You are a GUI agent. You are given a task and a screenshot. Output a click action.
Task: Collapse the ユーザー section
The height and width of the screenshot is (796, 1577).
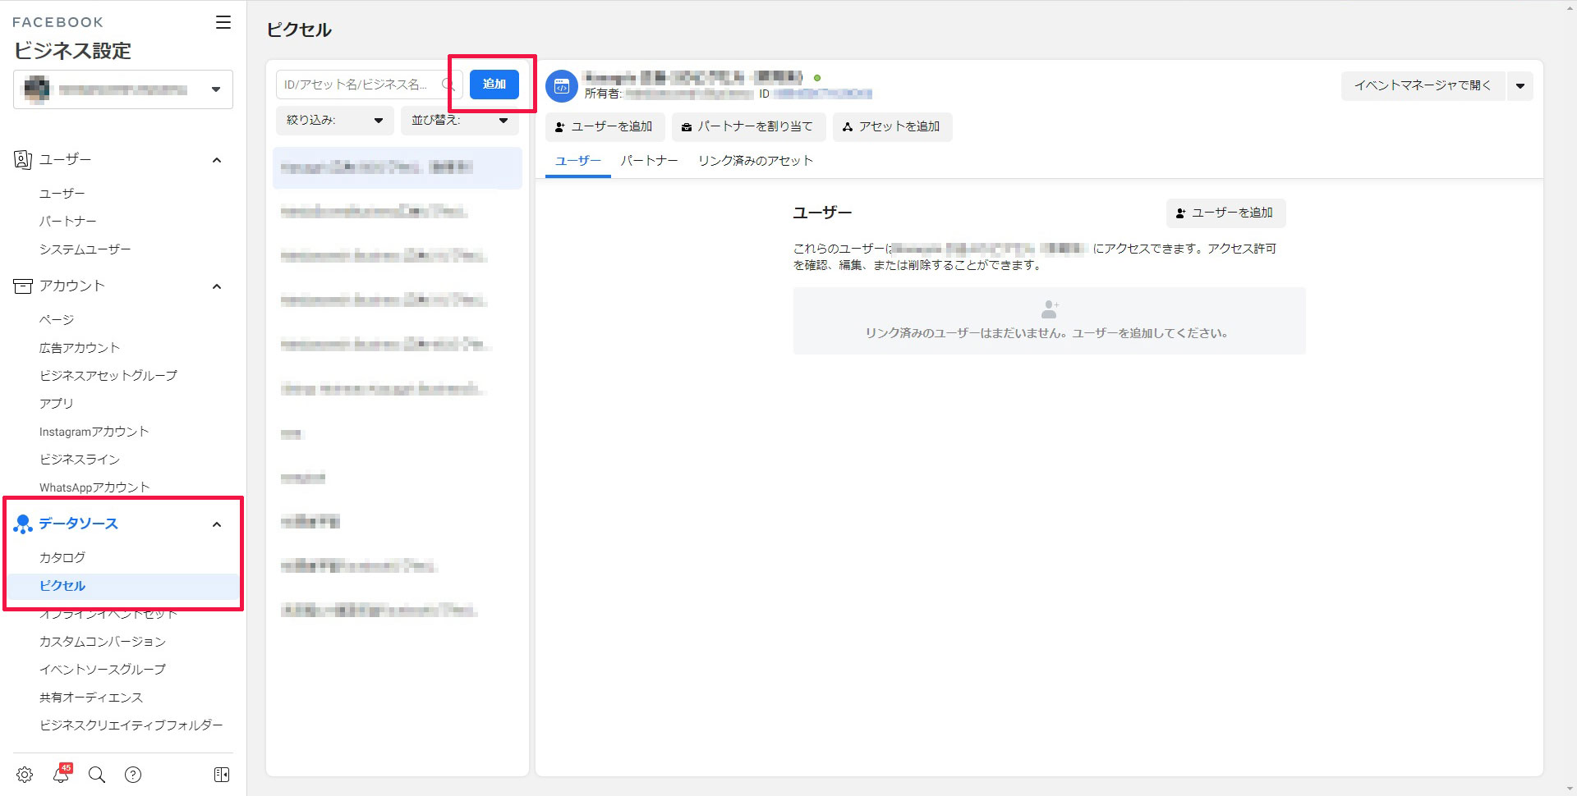[x=217, y=160]
